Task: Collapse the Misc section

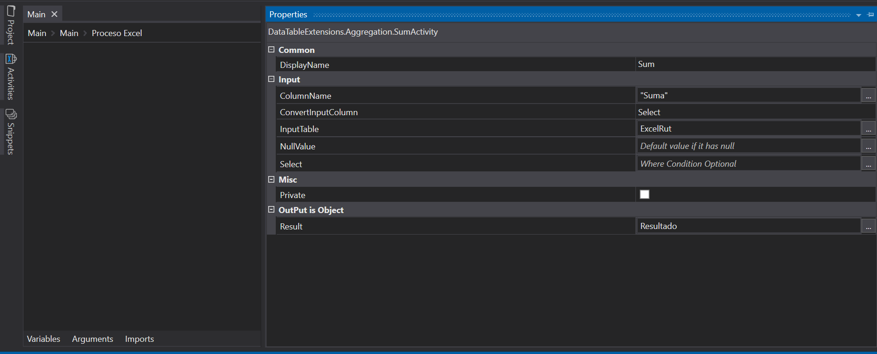Action: tap(271, 179)
